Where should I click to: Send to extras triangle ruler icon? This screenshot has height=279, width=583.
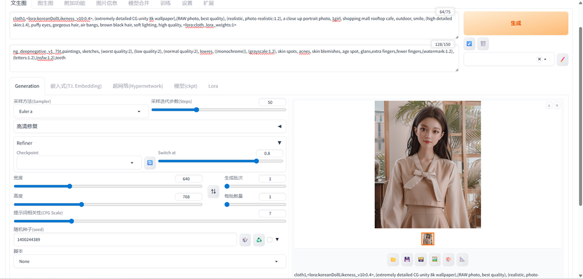tap(462, 260)
